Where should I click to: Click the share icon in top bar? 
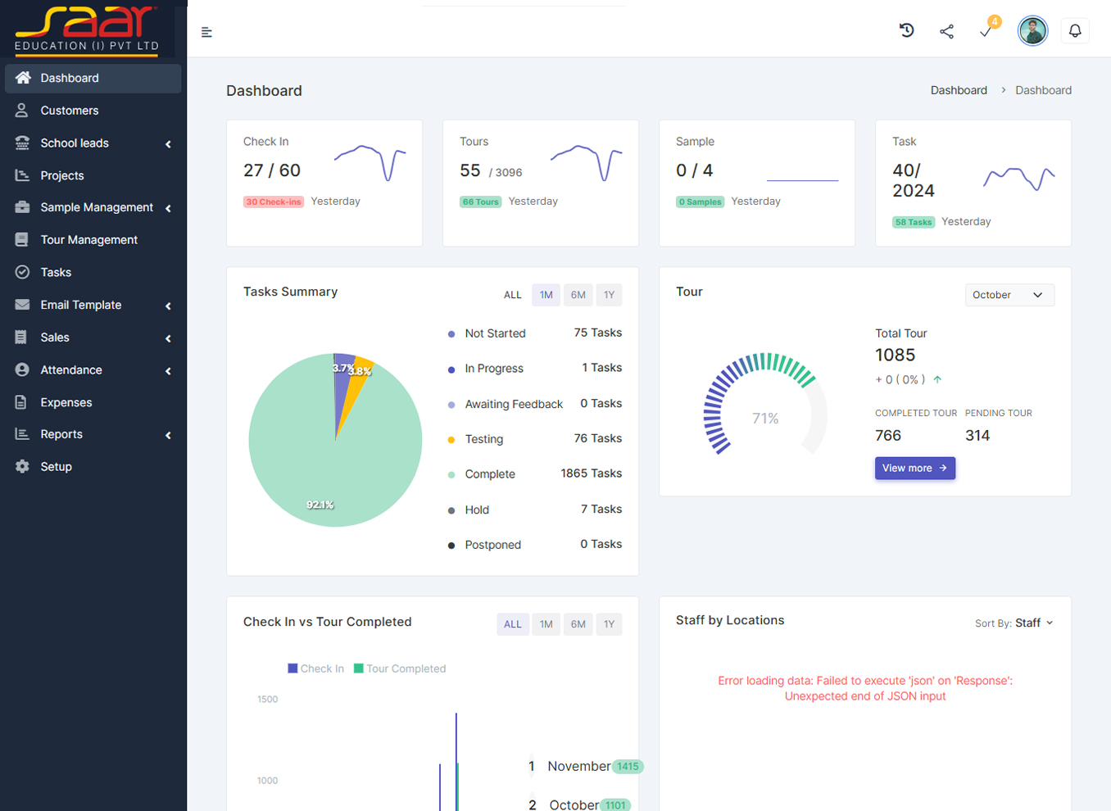click(x=946, y=31)
